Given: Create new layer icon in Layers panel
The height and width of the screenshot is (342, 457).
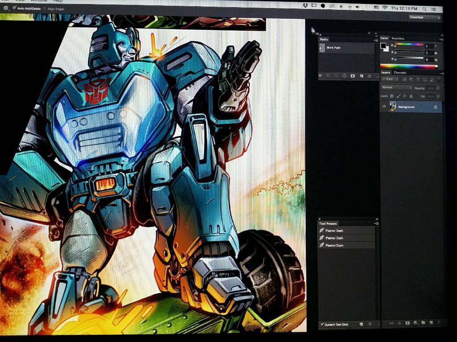Looking at the screenshot, I should pyautogui.click(x=431, y=323).
